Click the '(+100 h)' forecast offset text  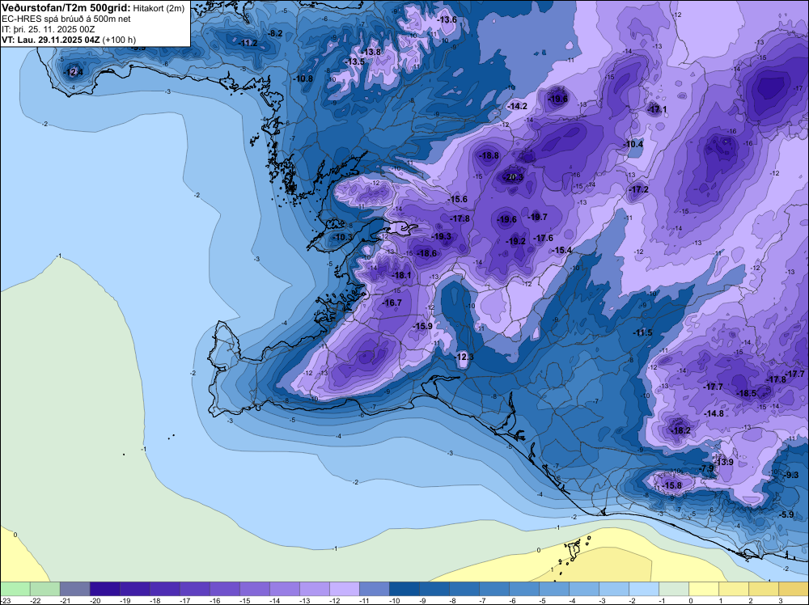[119, 40]
